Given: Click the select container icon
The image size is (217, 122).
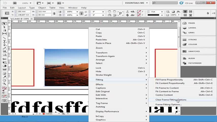Looking at the screenshot, I should click(x=127, y=12).
